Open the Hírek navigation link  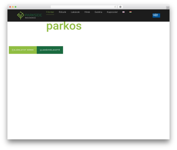pos(87,12)
